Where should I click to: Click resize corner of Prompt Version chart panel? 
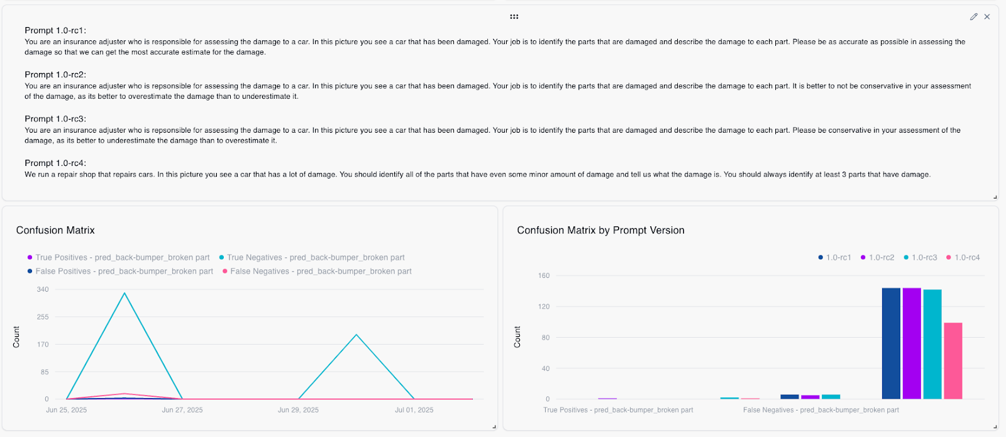[x=995, y=427]
